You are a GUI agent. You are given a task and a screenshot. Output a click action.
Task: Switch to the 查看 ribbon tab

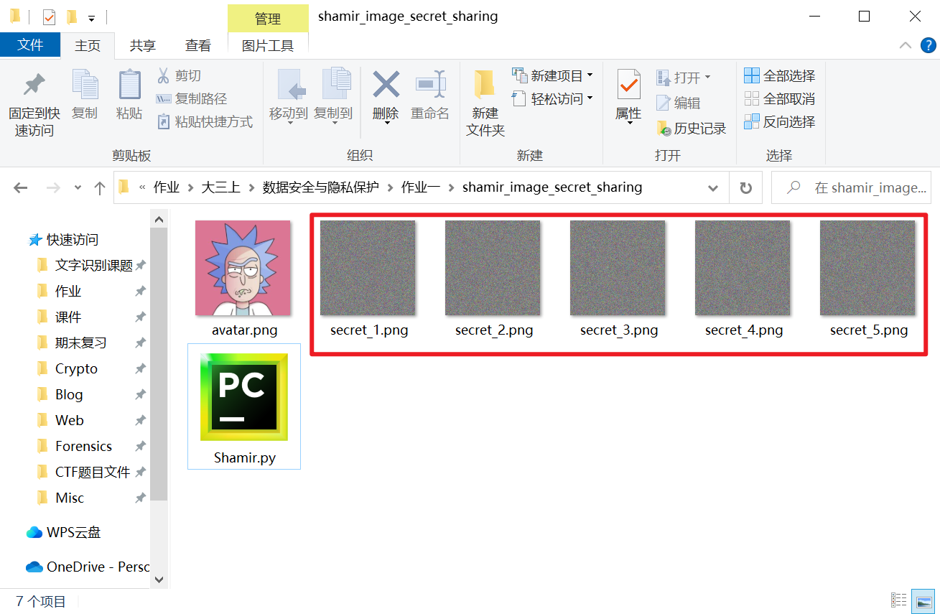(198, 45)
